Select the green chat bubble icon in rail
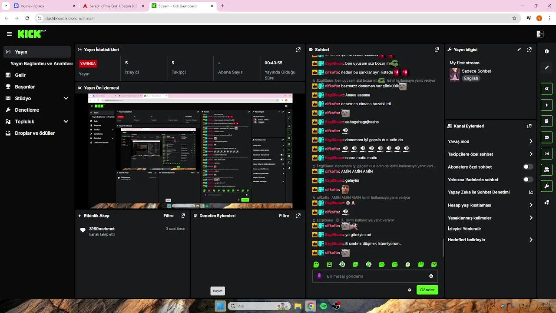 (546, 137)
